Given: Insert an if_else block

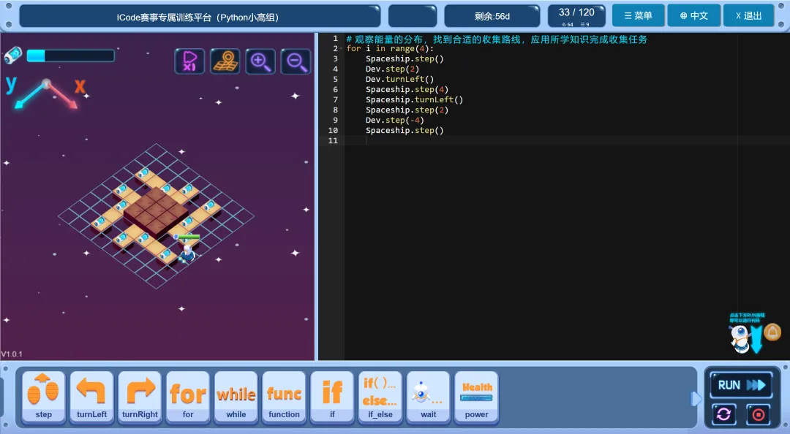Looking at the screenshot, I should click(380, 397).
